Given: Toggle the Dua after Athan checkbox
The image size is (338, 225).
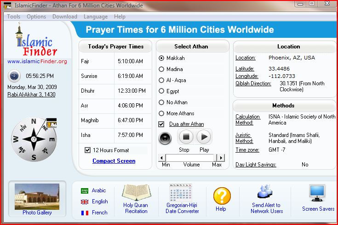Looking at the screenshot, I should pyautogui.click(x=161, y=124).
